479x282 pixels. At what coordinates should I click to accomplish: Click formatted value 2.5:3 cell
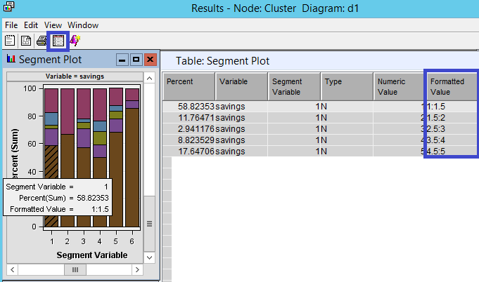[452, 129]
